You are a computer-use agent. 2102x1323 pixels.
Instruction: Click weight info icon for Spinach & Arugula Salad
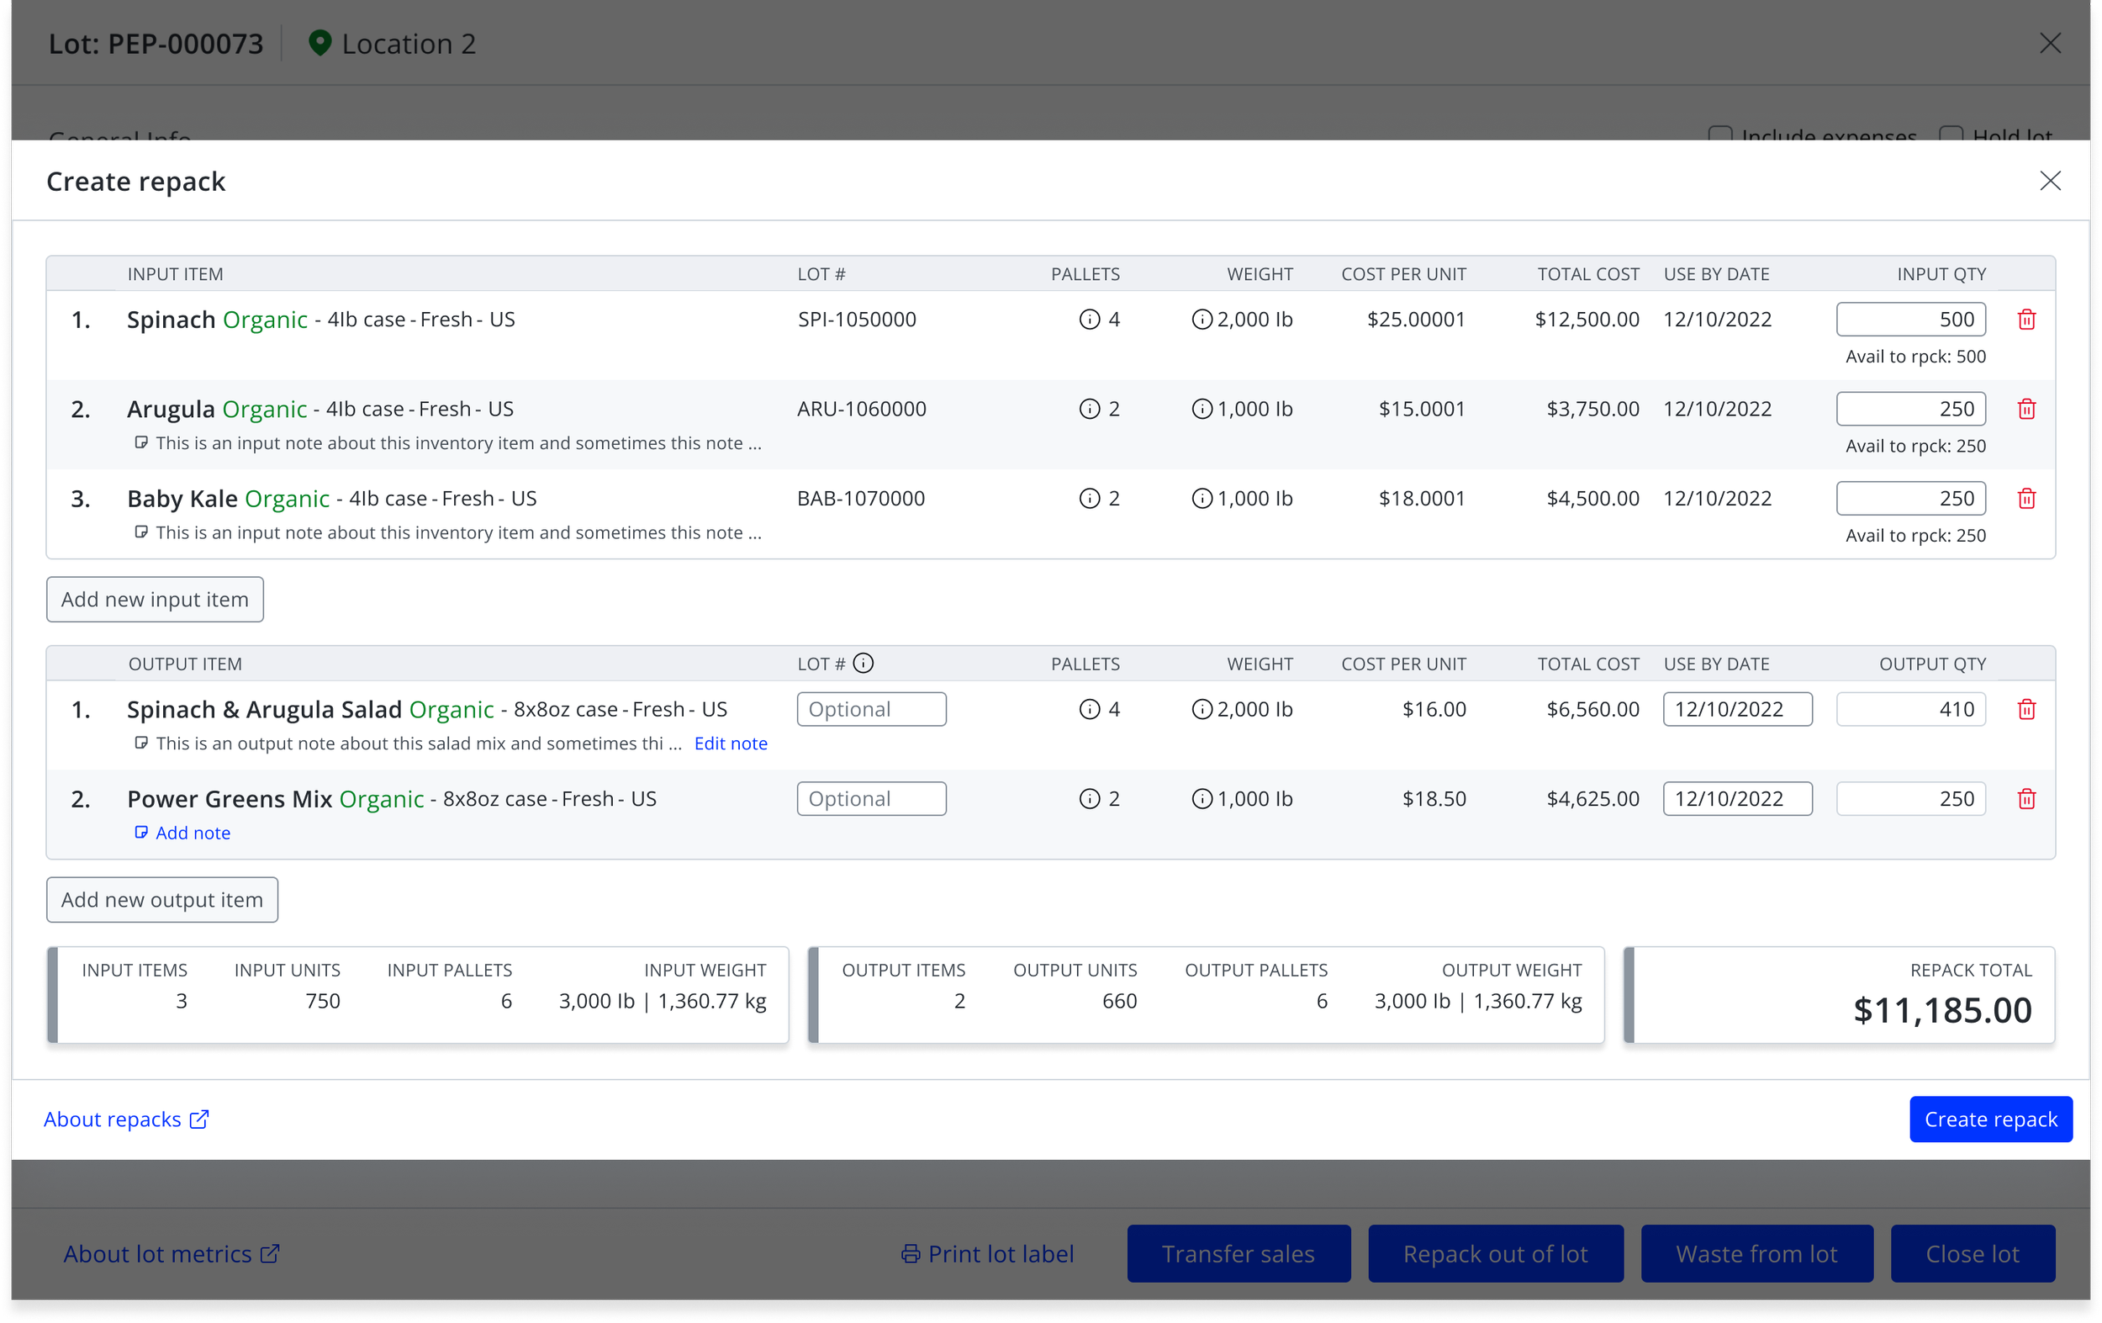1202,709
